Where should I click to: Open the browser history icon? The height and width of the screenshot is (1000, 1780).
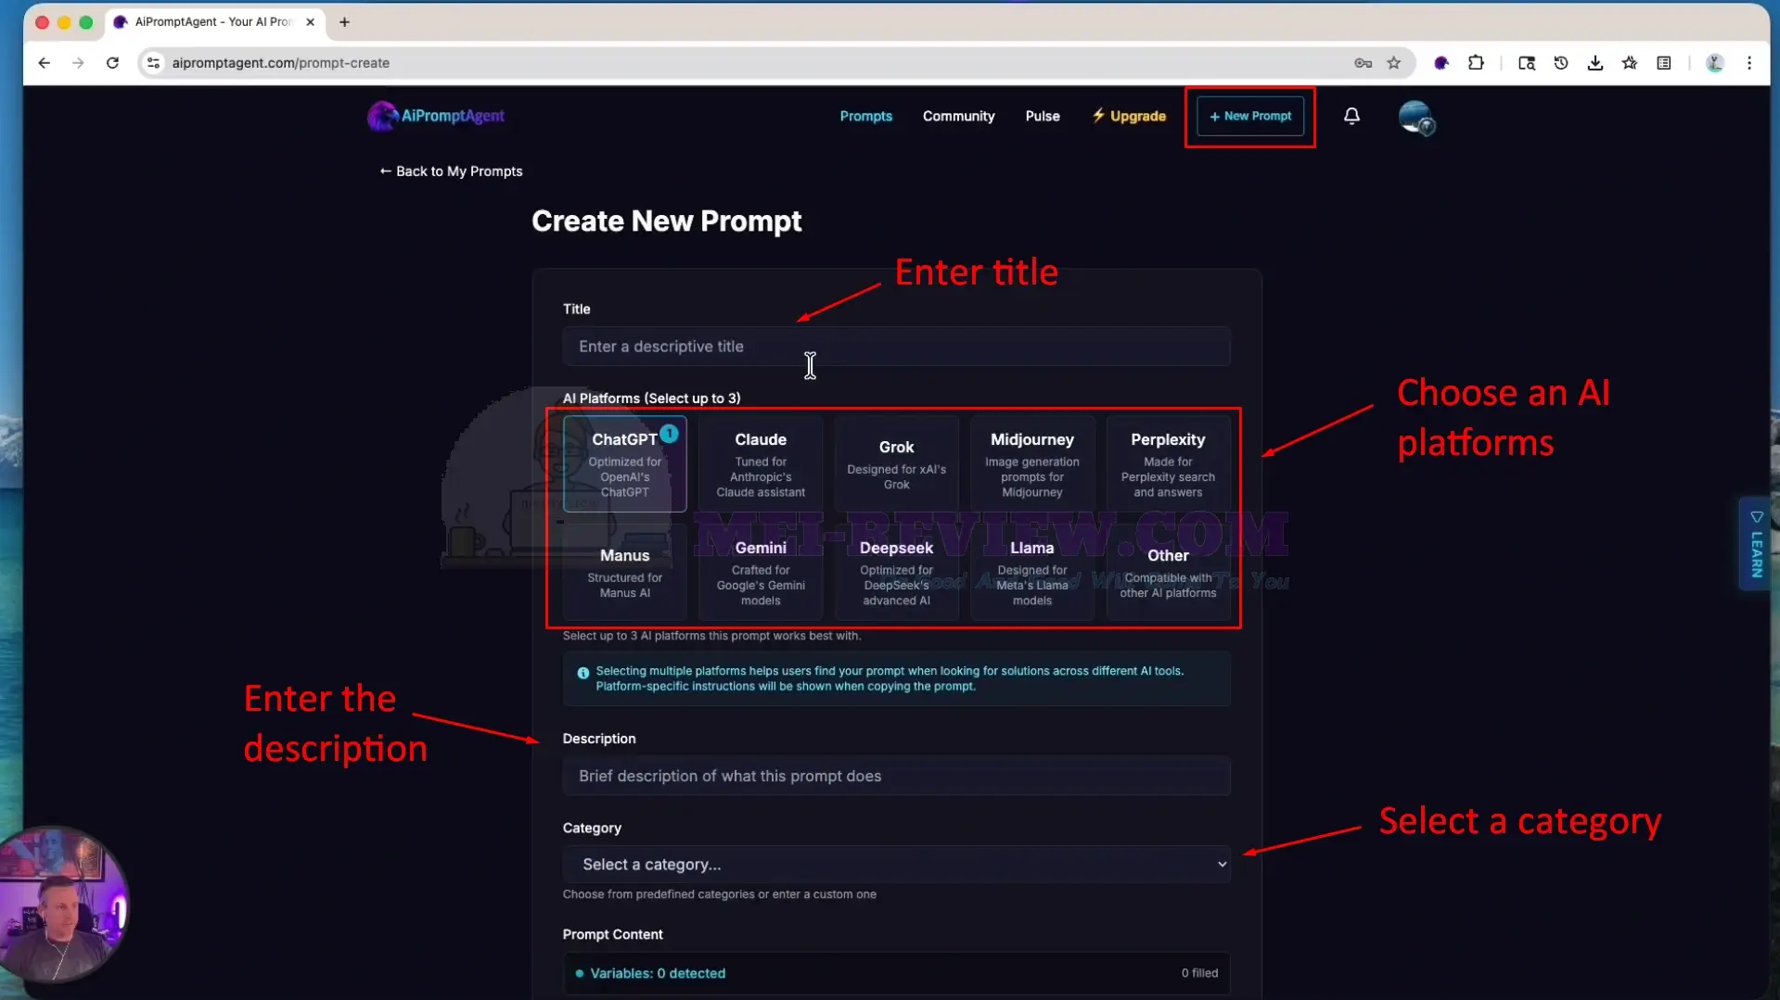click(1561, 63)
